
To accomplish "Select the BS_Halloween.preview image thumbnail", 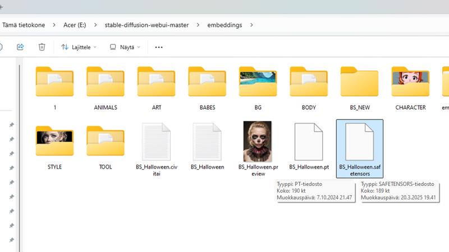I will (x=258, y=142).
